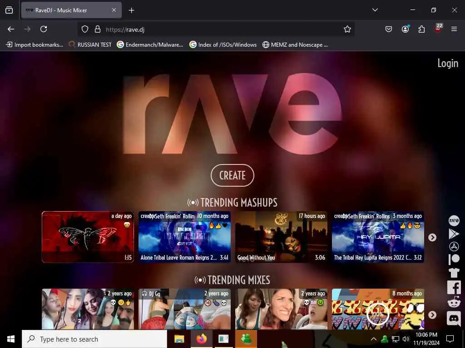
Task: Open the merchandise t-shirt icon
Action: point(454,272)
